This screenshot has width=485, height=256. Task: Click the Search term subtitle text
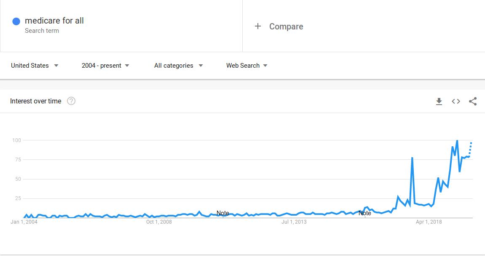(42, 31)
